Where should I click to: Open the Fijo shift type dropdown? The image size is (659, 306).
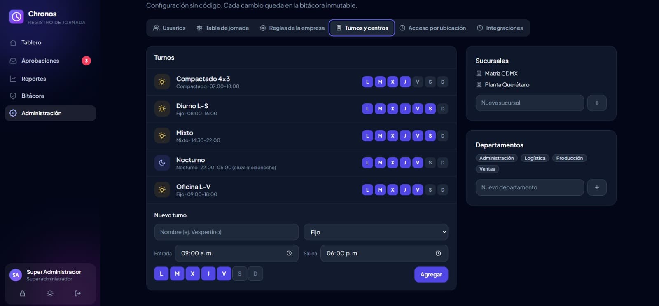[376, 232]
